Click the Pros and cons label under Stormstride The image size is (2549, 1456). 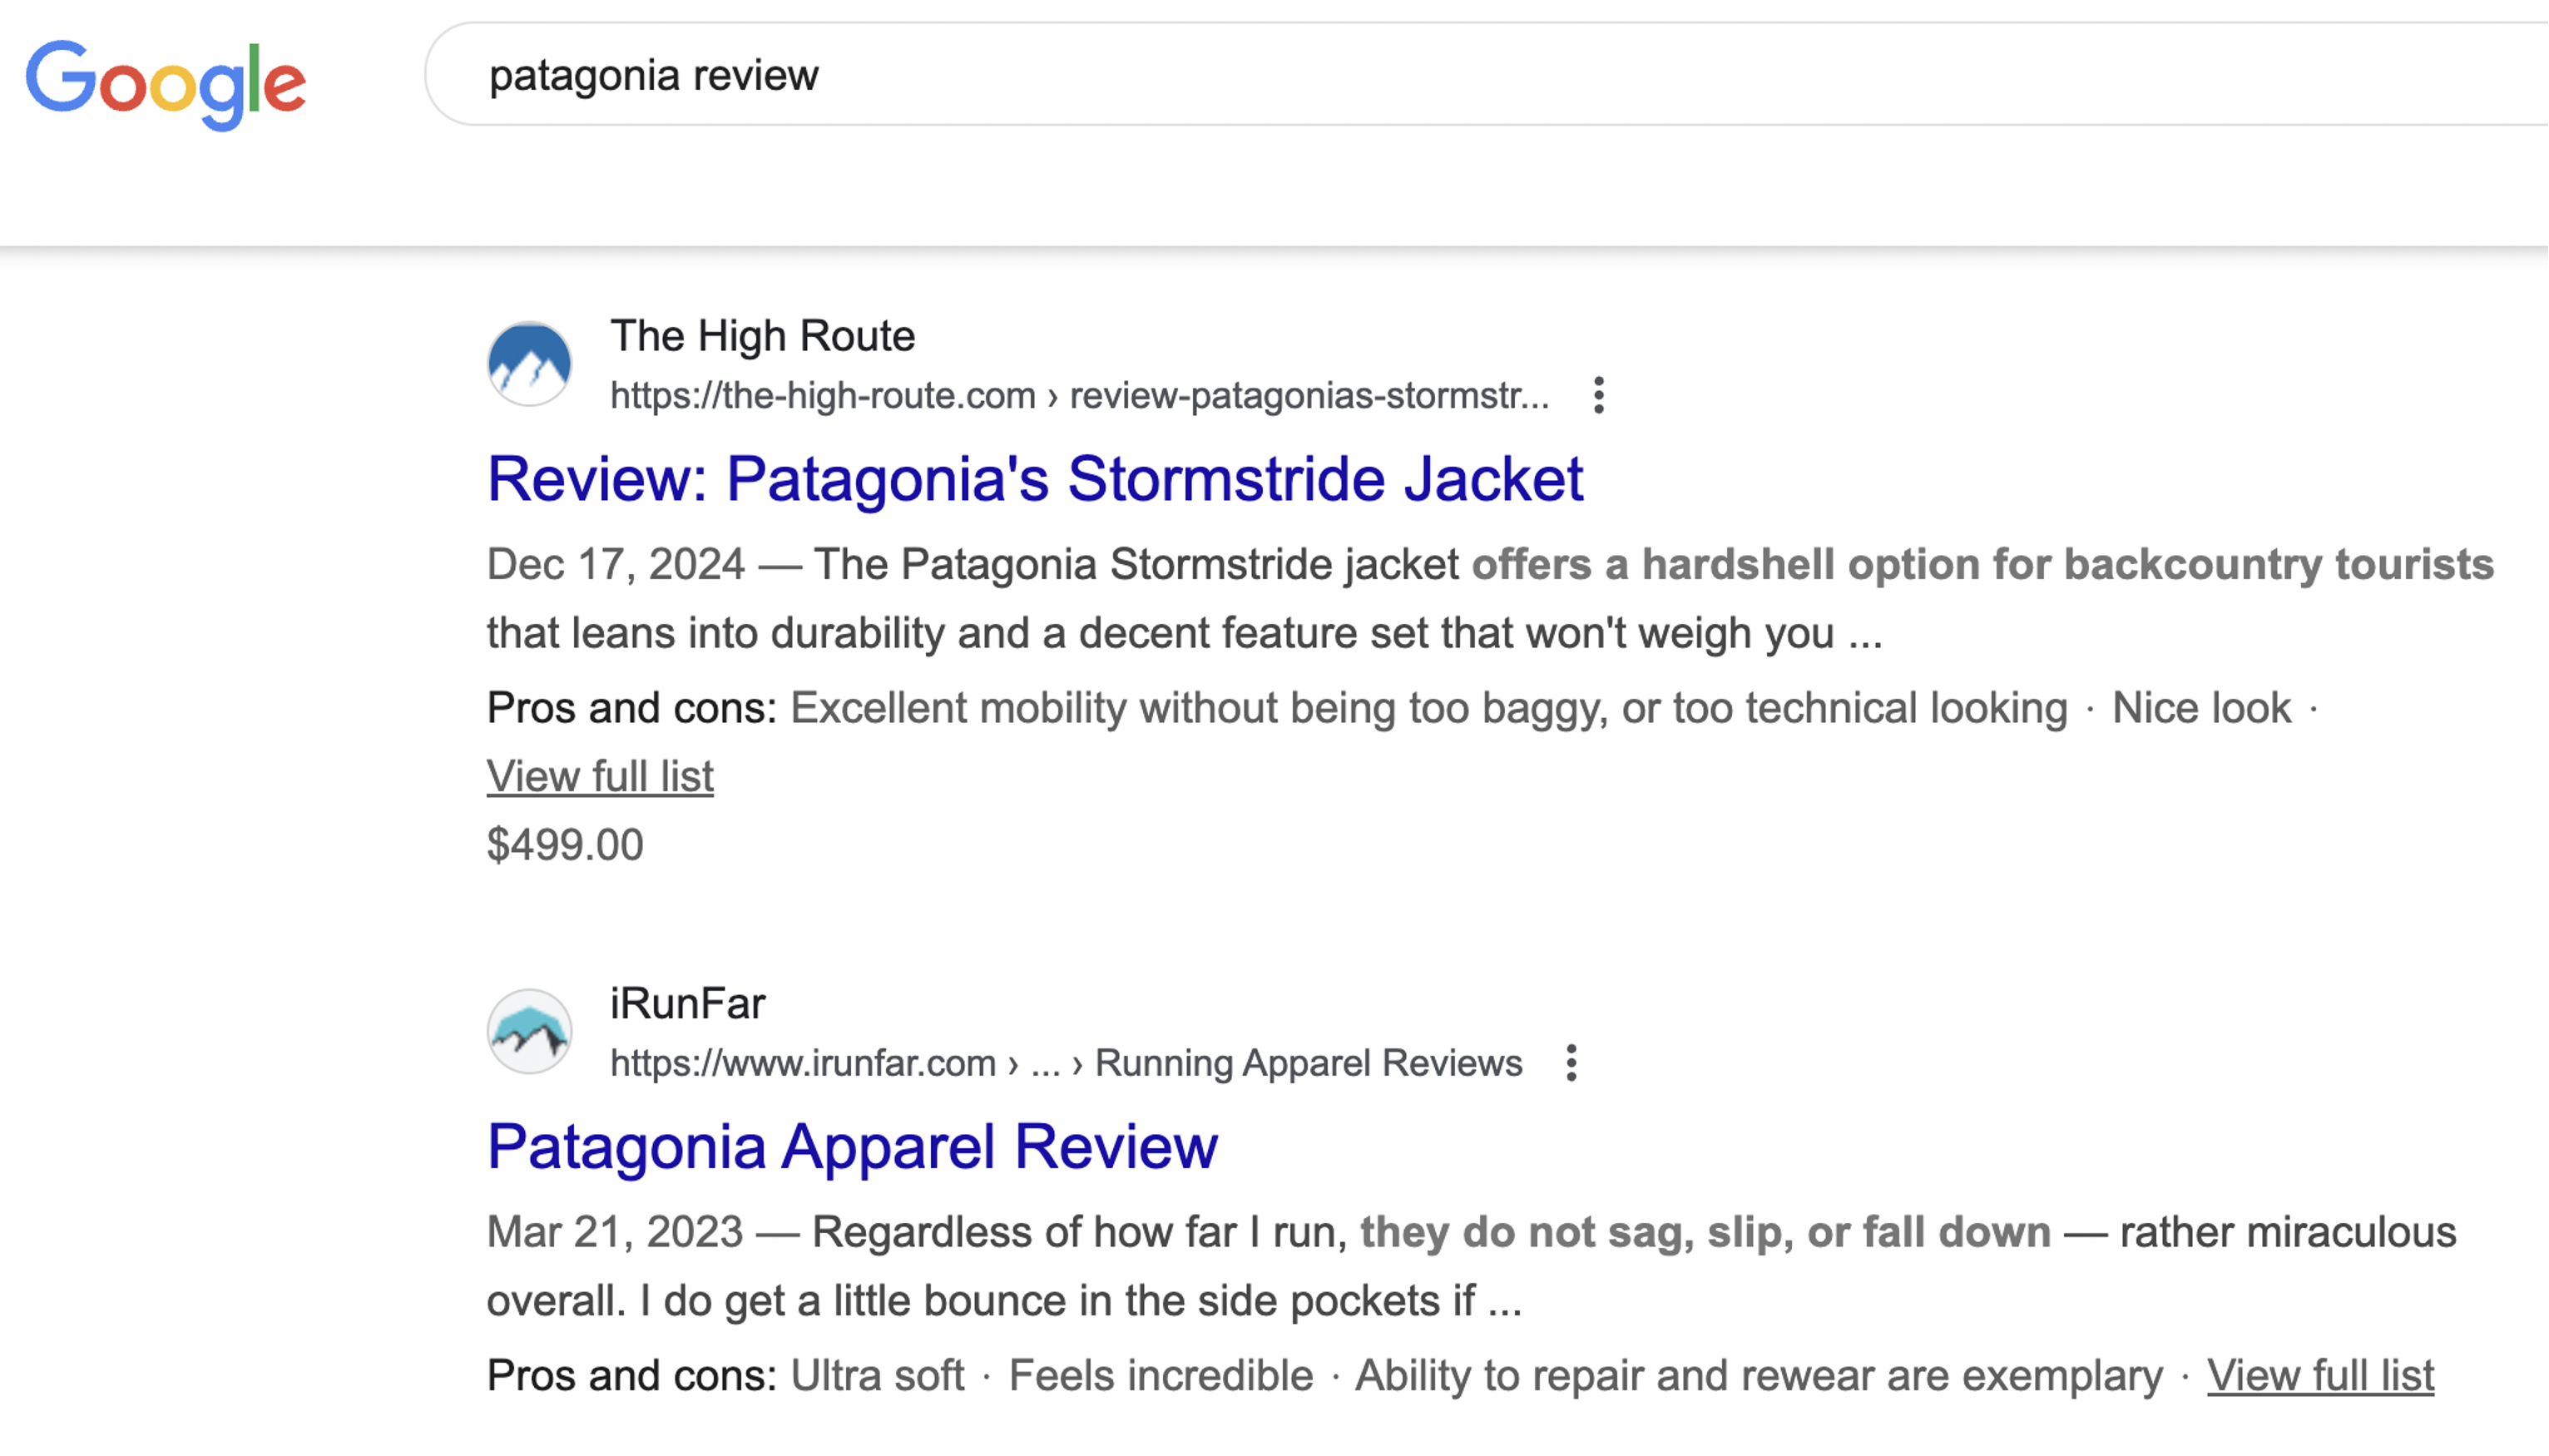coord(631,708)
